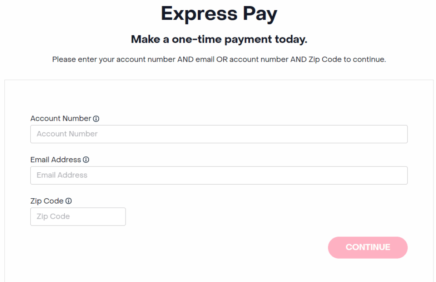The width and height of the screenshot is (436, 282).
Task: Show details about the Email Address requirement
Action: [x=86, y=160]
